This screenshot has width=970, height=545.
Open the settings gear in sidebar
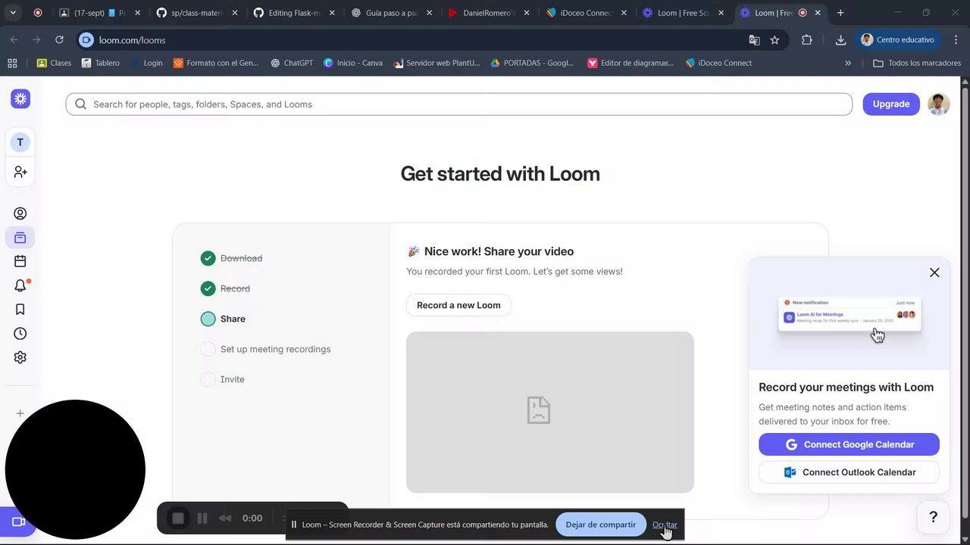20,357
